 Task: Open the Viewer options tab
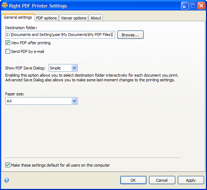pyautogui.click(x=73, y=18)
